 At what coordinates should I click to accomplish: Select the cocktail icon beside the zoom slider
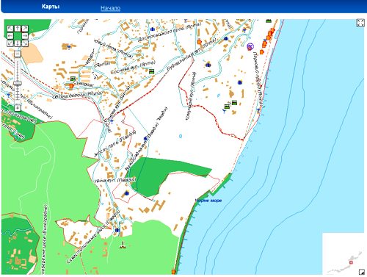[10, 95]
